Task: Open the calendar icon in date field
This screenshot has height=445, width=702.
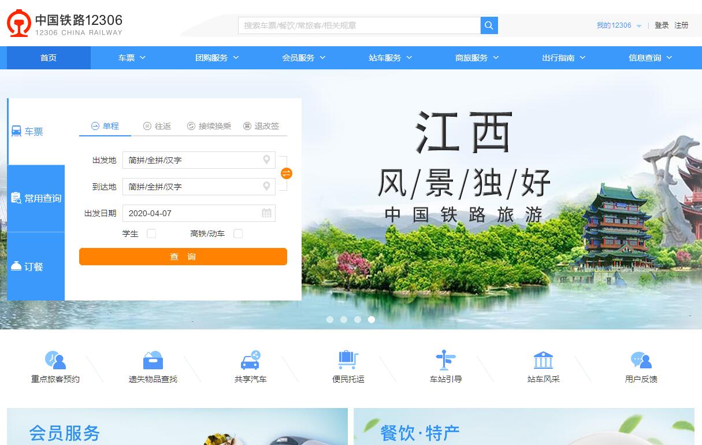Action: 266,213
